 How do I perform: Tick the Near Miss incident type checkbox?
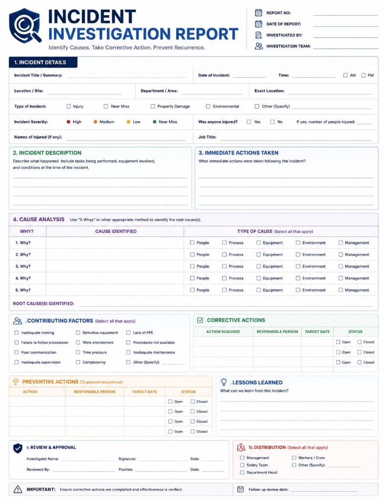point(106,106)
